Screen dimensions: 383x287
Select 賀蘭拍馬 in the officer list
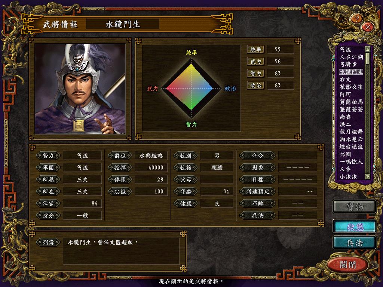click(x=351, y=102)
